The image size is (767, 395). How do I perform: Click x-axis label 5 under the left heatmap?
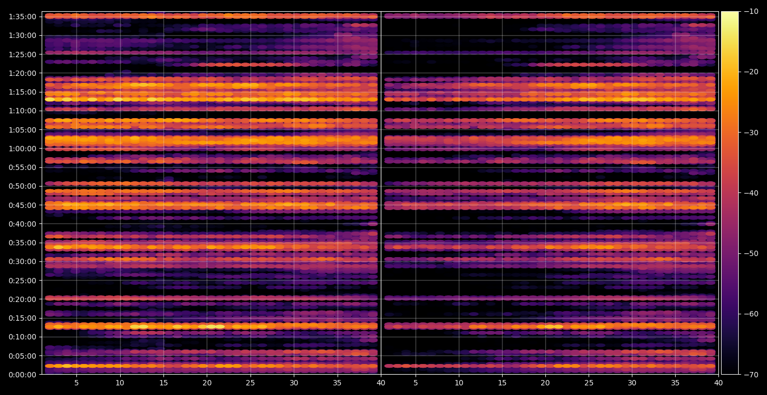click(76, 383)
